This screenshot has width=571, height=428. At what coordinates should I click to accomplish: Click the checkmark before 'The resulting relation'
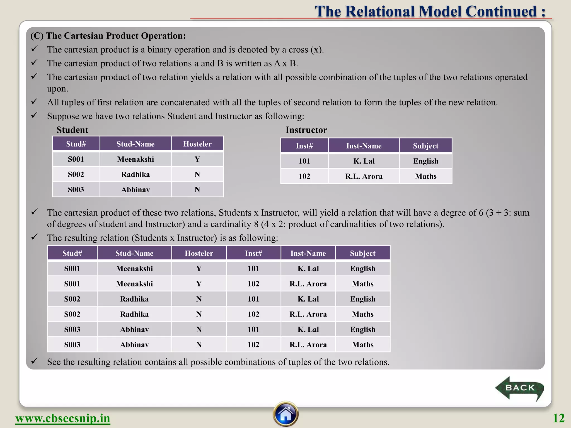tap(34, 237)
